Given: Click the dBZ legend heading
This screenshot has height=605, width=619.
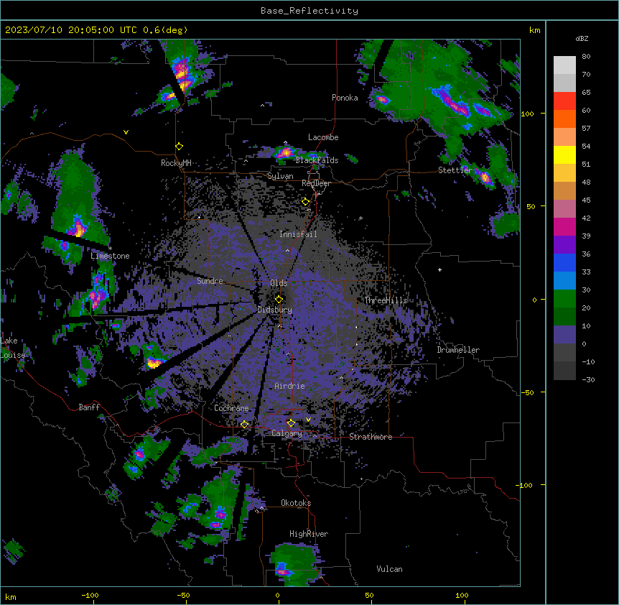Looking at the screenshot, I should pos(582,39).
